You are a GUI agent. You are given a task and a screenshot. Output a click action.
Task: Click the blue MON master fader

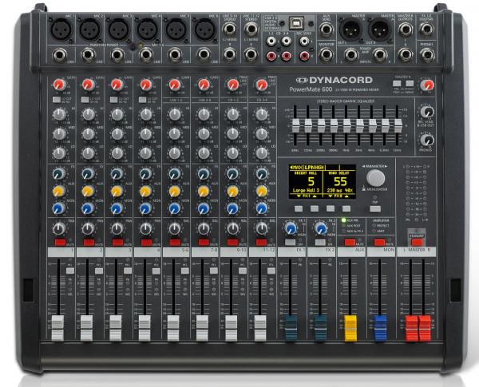pos(380,328)
